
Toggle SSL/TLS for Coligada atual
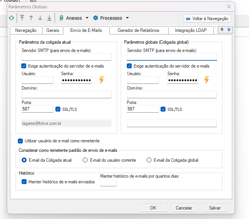tap(58, 109)
